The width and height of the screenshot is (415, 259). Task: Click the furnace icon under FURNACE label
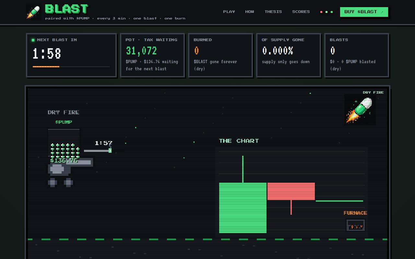(356, 225)
